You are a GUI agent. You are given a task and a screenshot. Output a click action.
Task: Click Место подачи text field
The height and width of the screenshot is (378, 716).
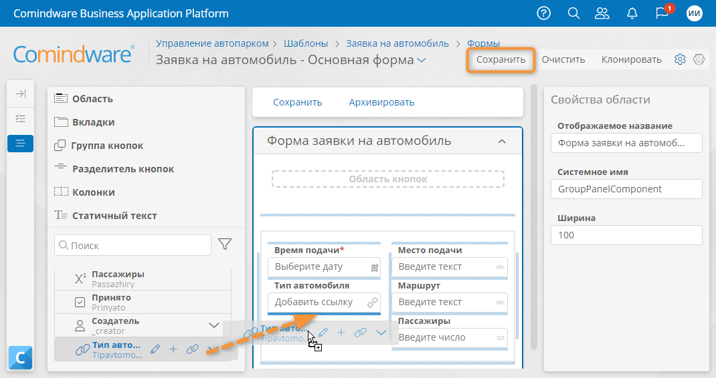450,266
